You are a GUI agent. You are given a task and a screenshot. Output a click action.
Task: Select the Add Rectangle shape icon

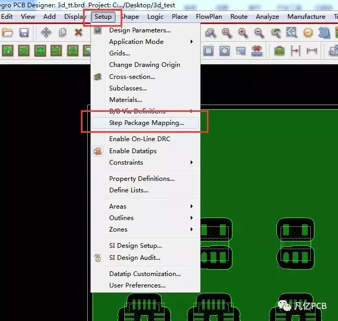(x=208, y=51)
